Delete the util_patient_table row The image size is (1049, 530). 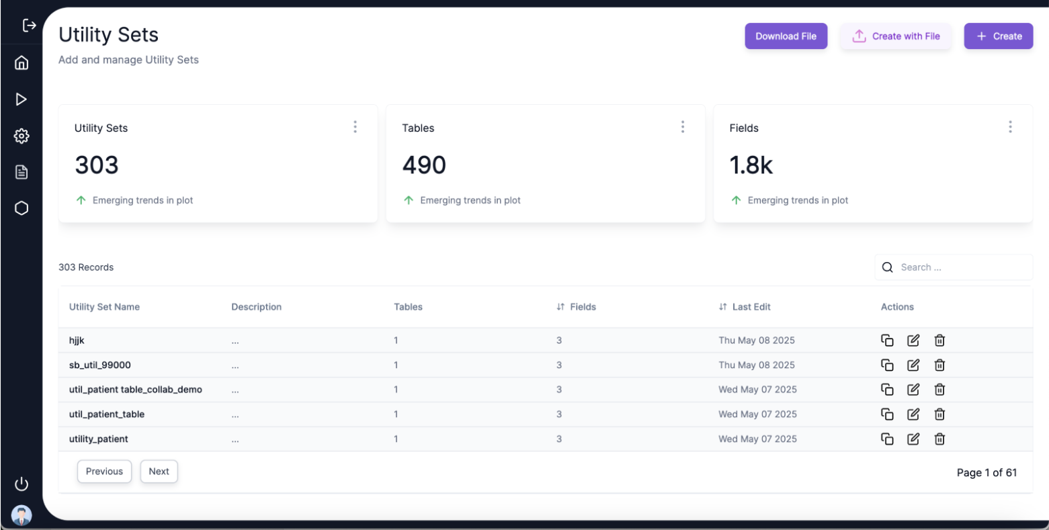(939, 414)
